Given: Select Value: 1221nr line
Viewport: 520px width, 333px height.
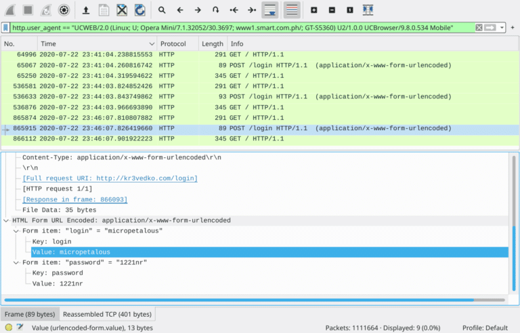Looking at the screenshot, I should 58,283.
